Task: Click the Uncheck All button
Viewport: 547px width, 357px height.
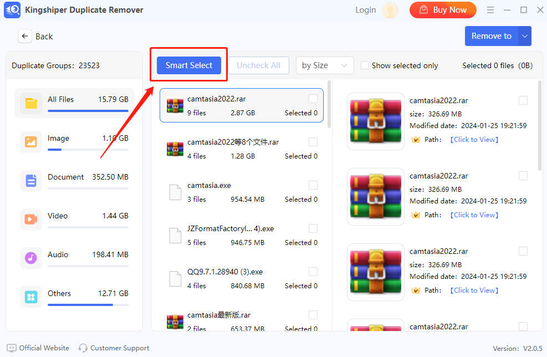Action: 258,65
